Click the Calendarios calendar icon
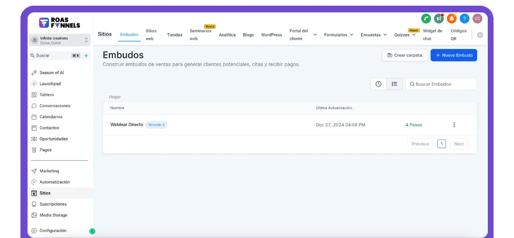 pyautogui.click(x=34, y=117)
